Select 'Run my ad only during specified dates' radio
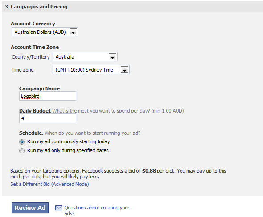The image size is (263, 217). [22, 151]
